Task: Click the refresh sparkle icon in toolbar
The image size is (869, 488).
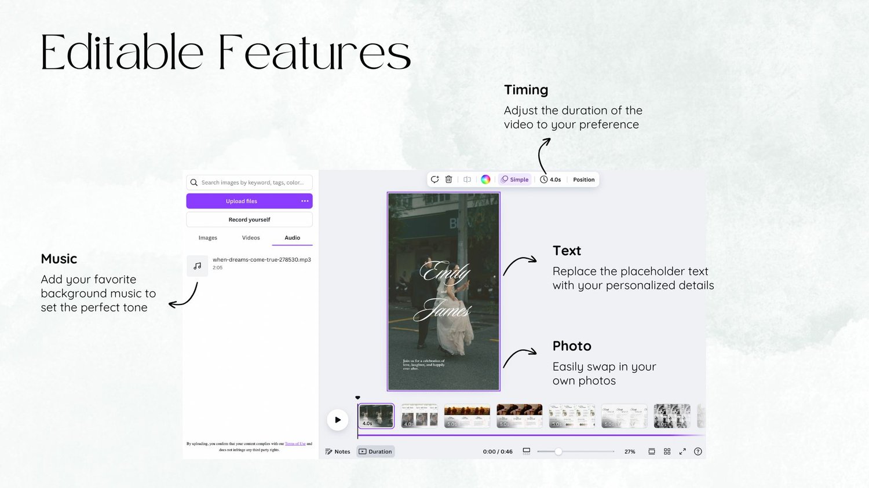Action: click(434, 179)
